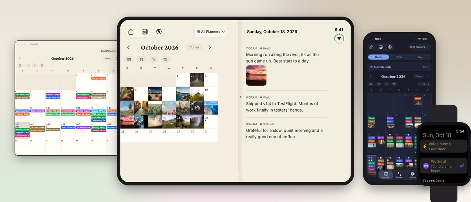Viewport: 471px width, 202px height.
Task: Tap the collapse arrows icon on the tablet
Action: click(154, 59)
